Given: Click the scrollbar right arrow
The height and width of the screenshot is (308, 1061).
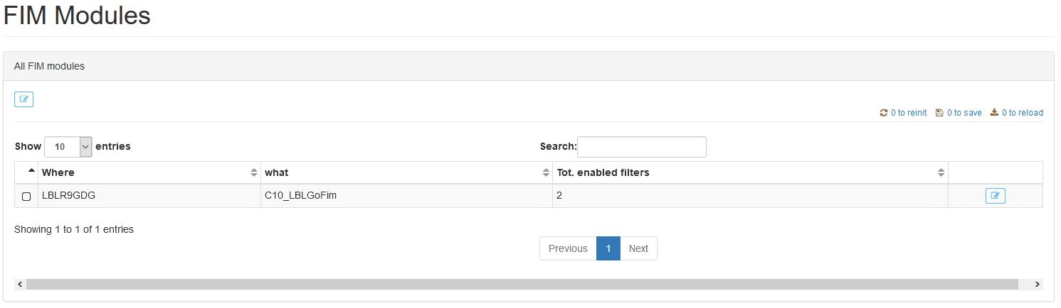Looking at the screenshot, I should [x=1037, y=284].
